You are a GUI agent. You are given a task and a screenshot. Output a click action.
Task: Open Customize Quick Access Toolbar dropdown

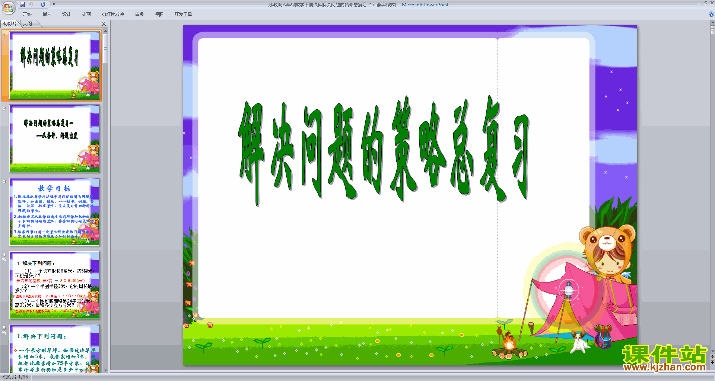[54, 4]
